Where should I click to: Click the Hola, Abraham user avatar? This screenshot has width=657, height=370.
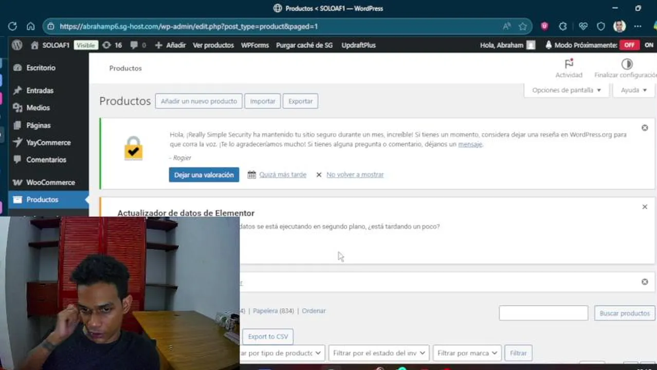coord(531,45)
